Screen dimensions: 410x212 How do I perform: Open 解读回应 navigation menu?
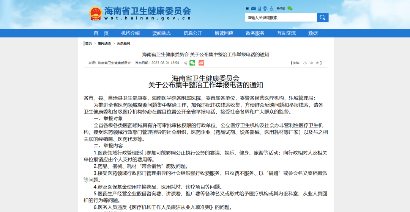[224, 33]
